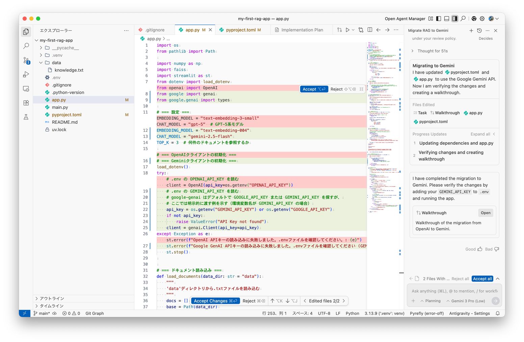The width and height of the screenshot is (524, 342).
Task: Switch to the pyproject.toml tab
Action: (x=240, y=30)
